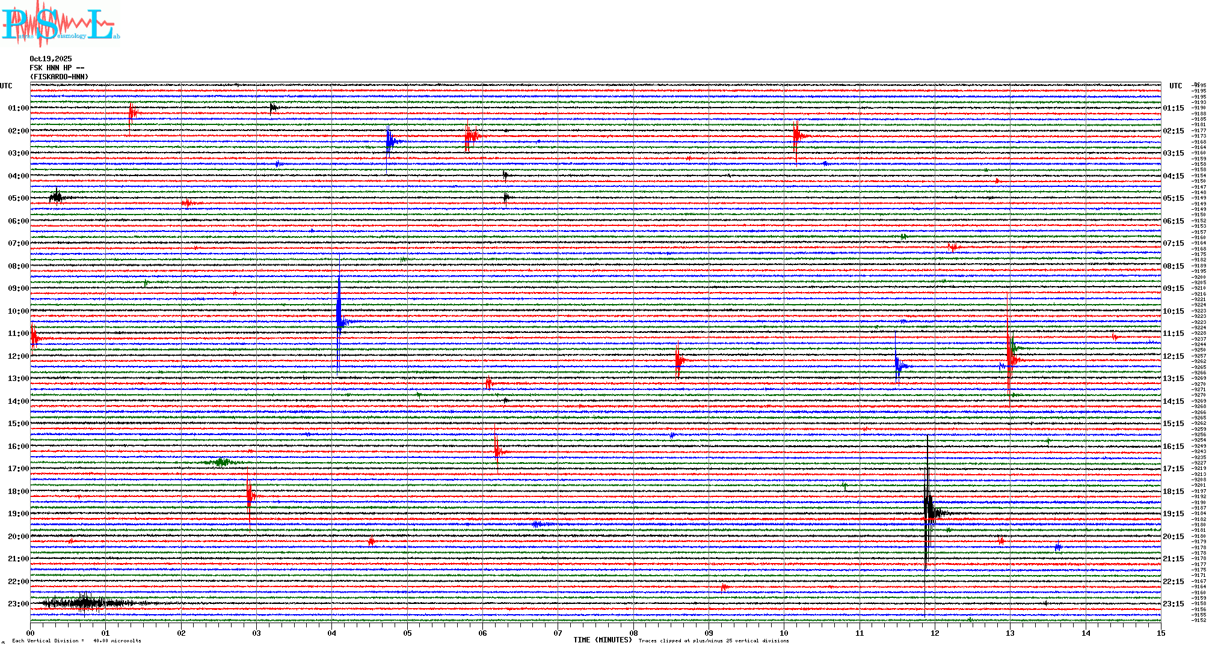Click the TIME (MINUTES) axis title

tap(603, 640)
